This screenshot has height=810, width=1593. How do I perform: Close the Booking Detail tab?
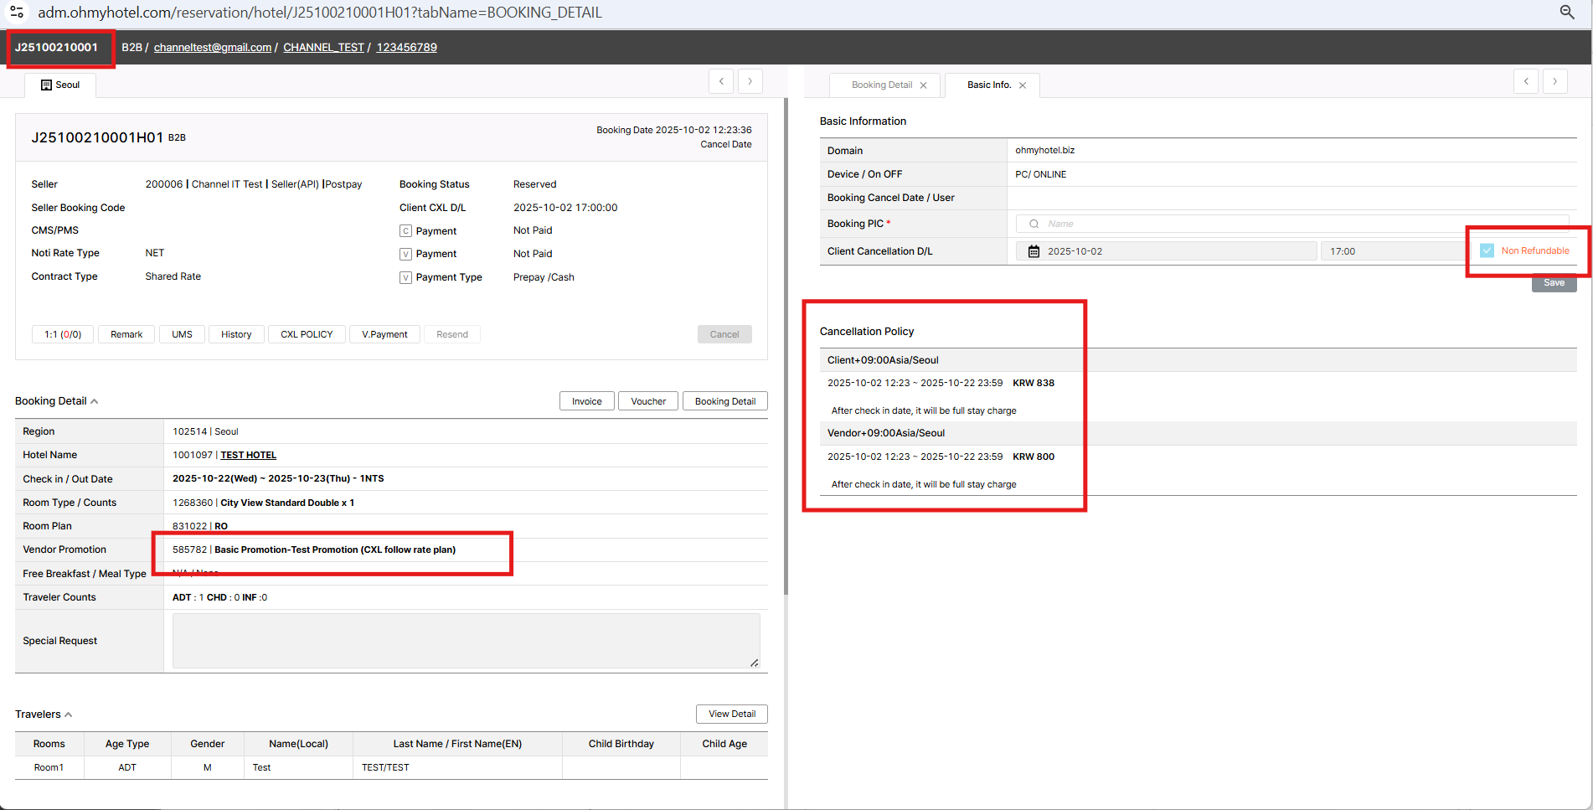click(923, 85)
